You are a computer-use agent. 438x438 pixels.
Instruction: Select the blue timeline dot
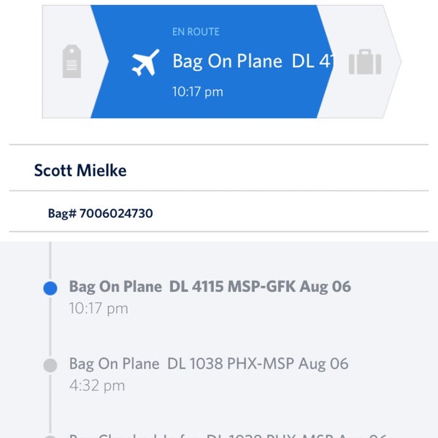[x=50, y=288]
